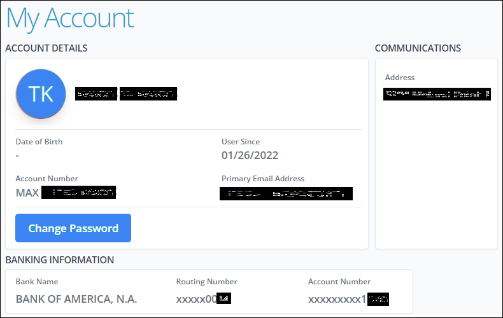Click the BANK OF AMERICA, N.A. text
The width and height of the screenshot is (503, 318).
[x=76, y=299]
